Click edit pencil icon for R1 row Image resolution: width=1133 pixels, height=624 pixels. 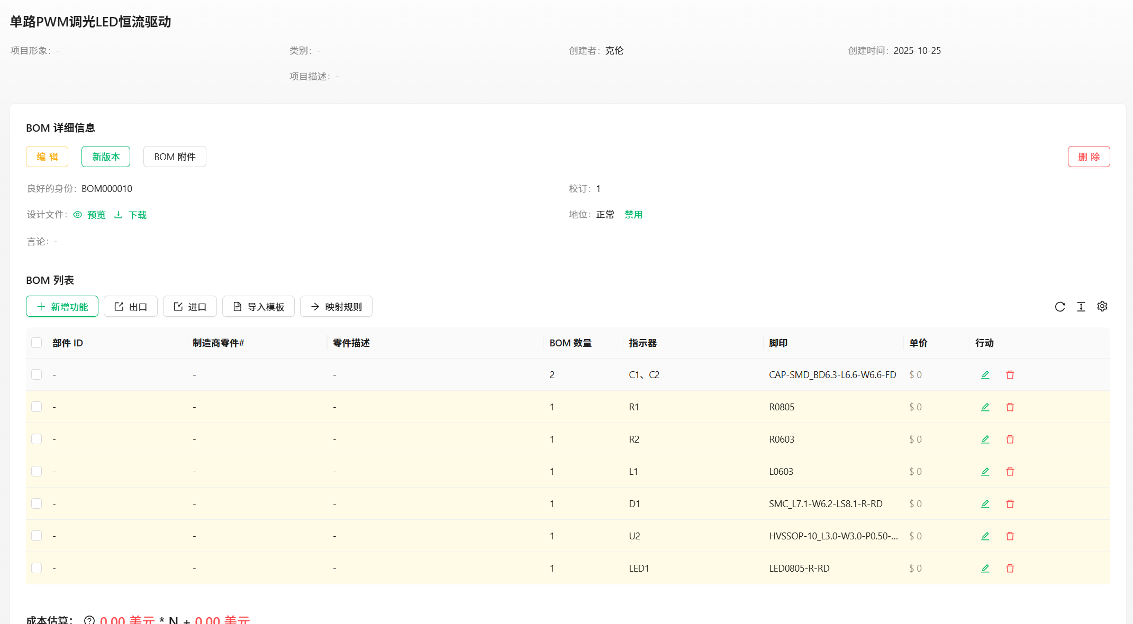tap(985, 407)
